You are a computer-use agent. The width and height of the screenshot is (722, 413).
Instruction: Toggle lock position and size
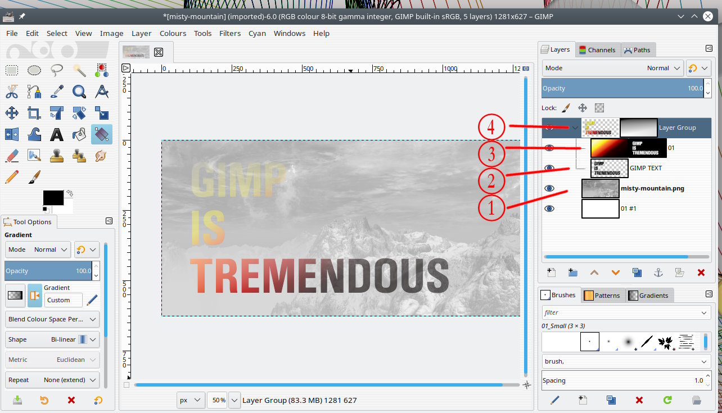583,108
